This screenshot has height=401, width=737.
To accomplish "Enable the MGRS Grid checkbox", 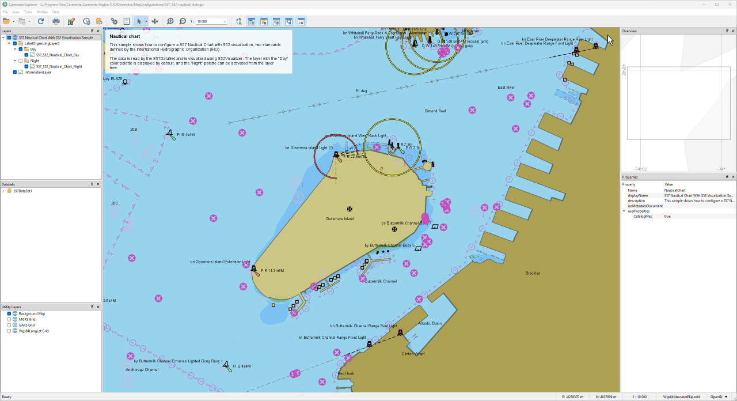I will [9, 319].
